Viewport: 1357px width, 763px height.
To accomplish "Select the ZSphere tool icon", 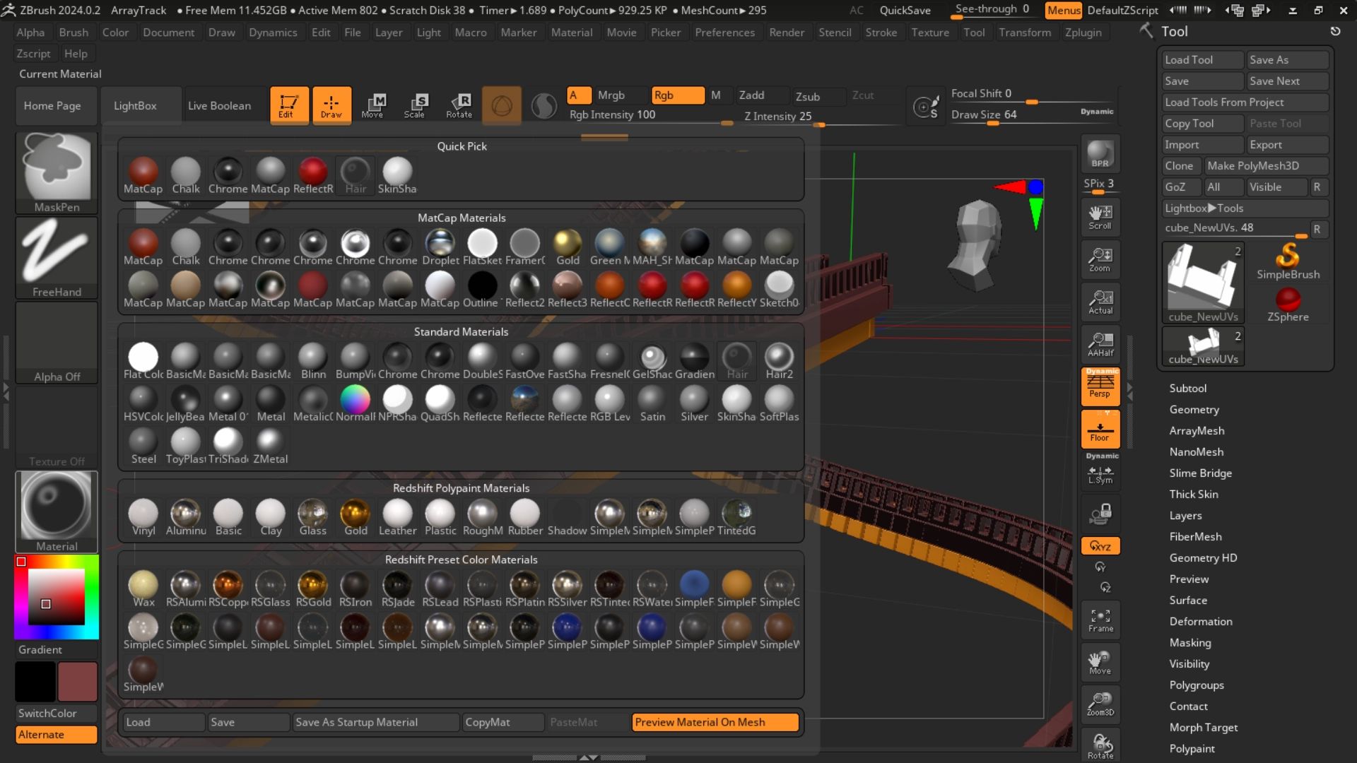I will coord(1287,302).
